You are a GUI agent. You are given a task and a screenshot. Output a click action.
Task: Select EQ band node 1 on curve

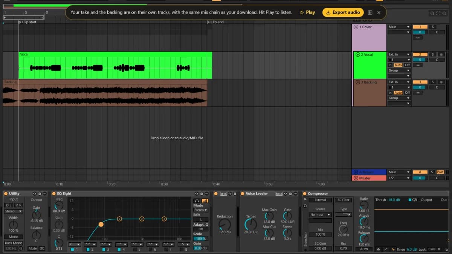click(x=101, y=224)
